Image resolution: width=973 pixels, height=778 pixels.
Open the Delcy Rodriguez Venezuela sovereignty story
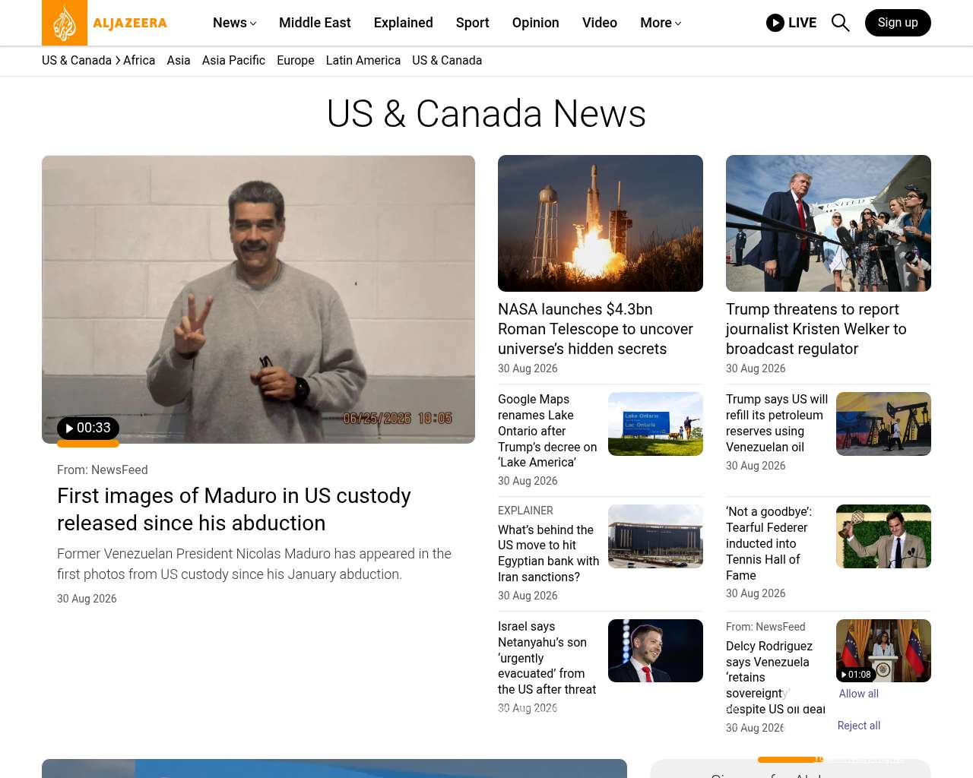click(775, 678)
